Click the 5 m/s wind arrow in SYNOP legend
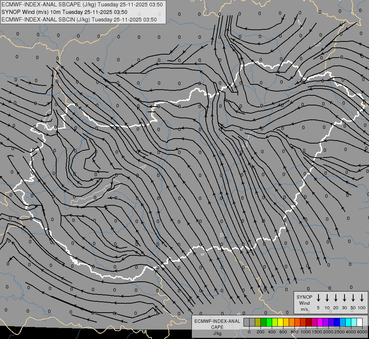 coord(318,298)
